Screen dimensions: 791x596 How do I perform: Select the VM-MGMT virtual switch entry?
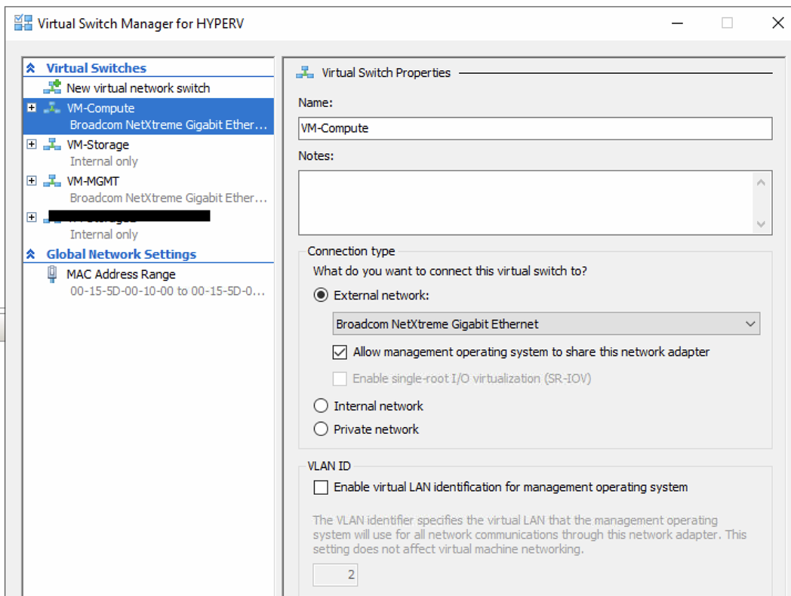[93, 181]
